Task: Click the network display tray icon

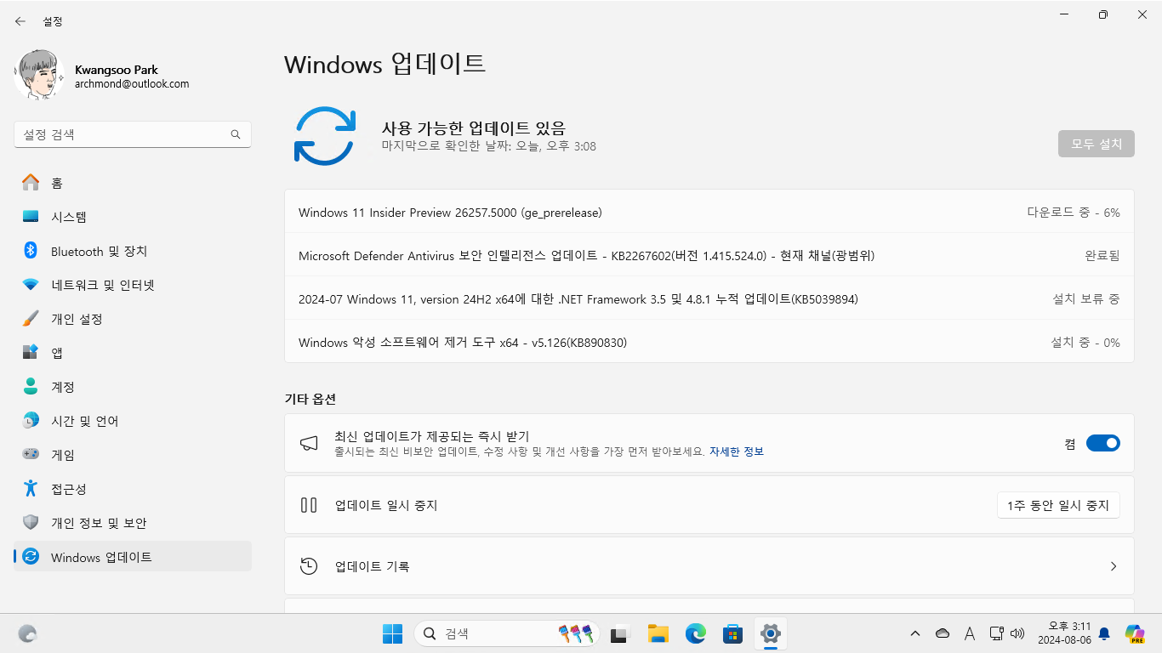Action: point(997,633)
